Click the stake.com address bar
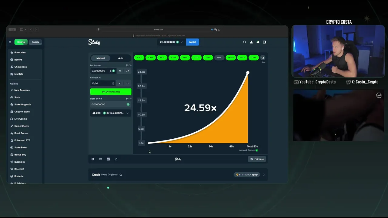The image size is (388, 218). [159, 29]
